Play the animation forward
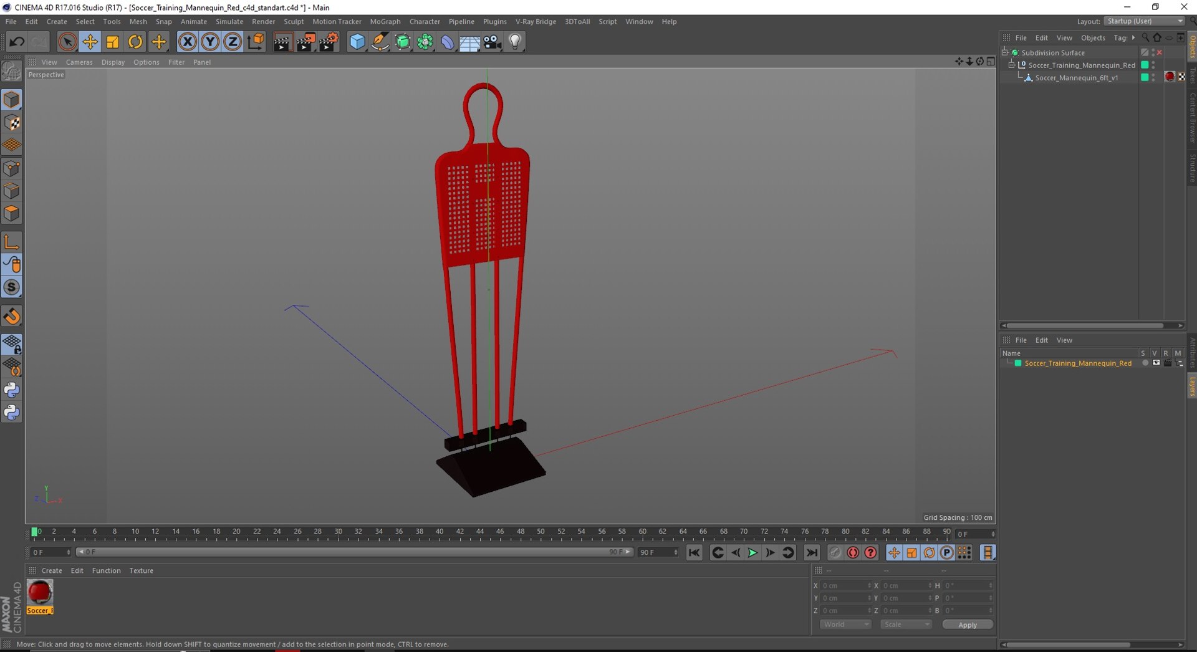 [x=752, y=553]
